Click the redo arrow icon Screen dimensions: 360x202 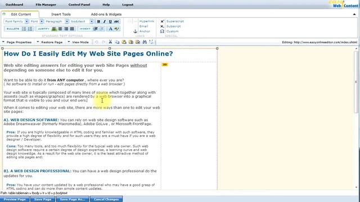tap(103, 42)
